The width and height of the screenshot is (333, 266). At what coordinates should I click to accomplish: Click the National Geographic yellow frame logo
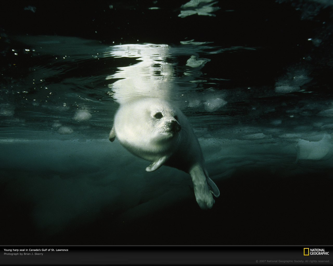[x=306, y=252]
